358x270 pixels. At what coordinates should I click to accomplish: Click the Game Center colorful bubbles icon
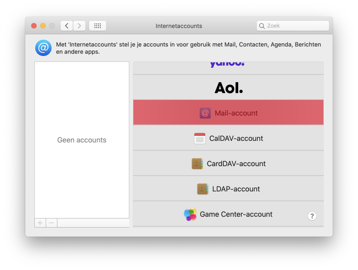(x=190, y=214)
